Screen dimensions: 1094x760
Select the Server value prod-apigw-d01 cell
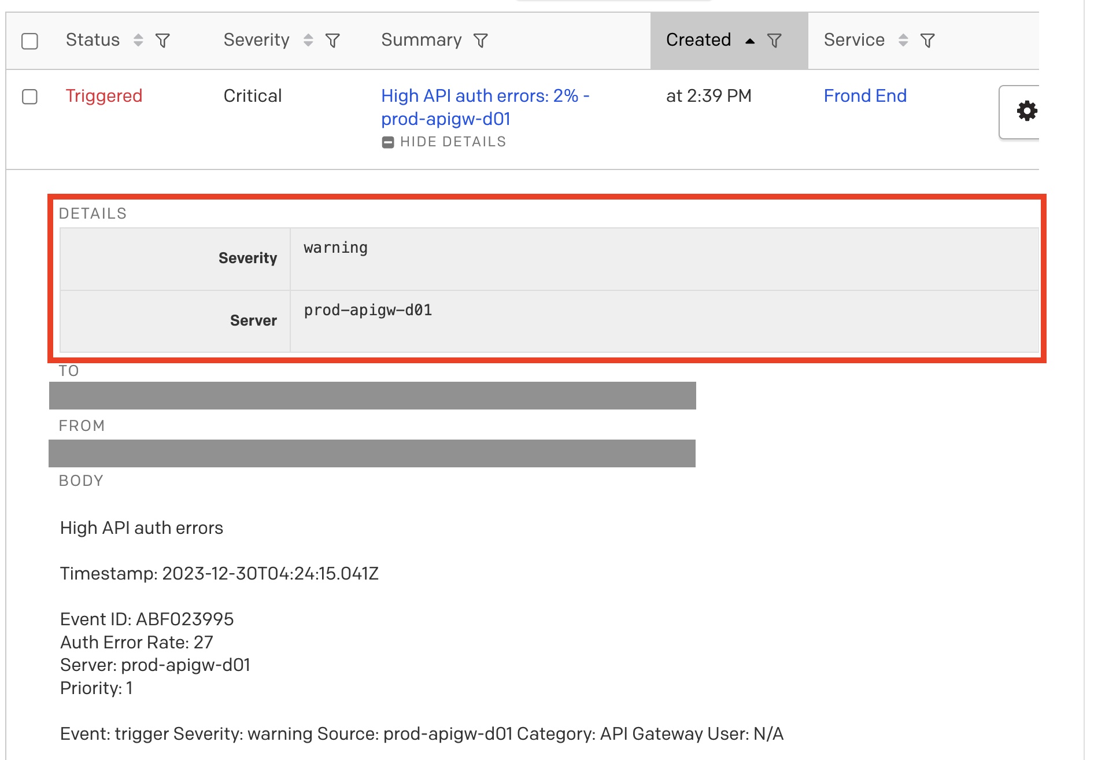pyautogui.click(x=368, y=310)
